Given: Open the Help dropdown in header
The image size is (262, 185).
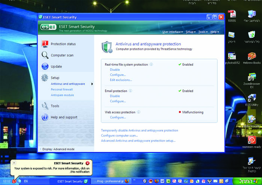Looking at the screenshot, I should [x=214, y=32].
